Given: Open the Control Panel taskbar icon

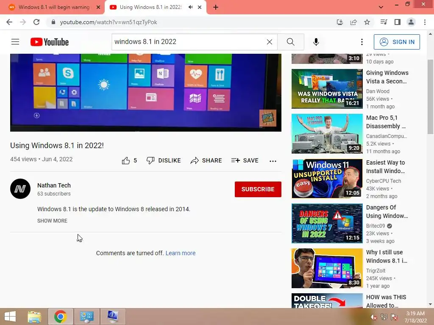Looking at the screenshot, I should coord(86,317).
